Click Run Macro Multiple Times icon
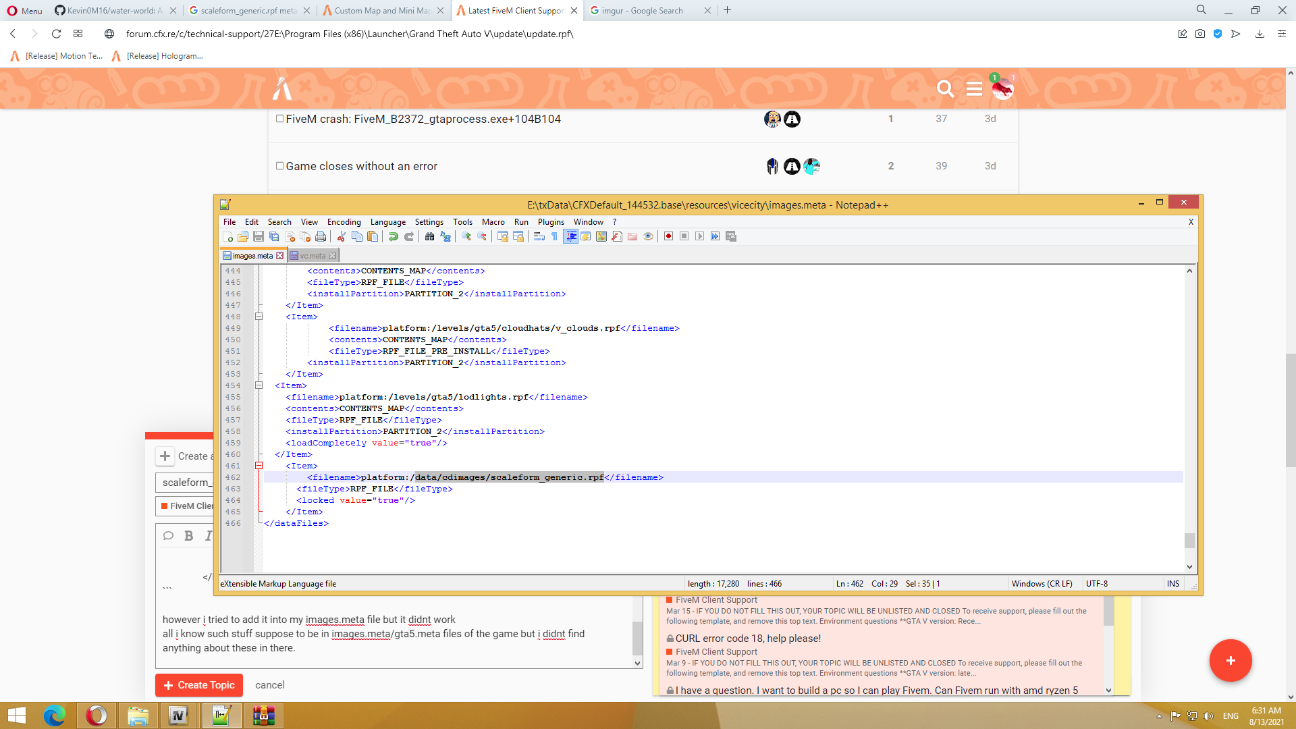 715,236
